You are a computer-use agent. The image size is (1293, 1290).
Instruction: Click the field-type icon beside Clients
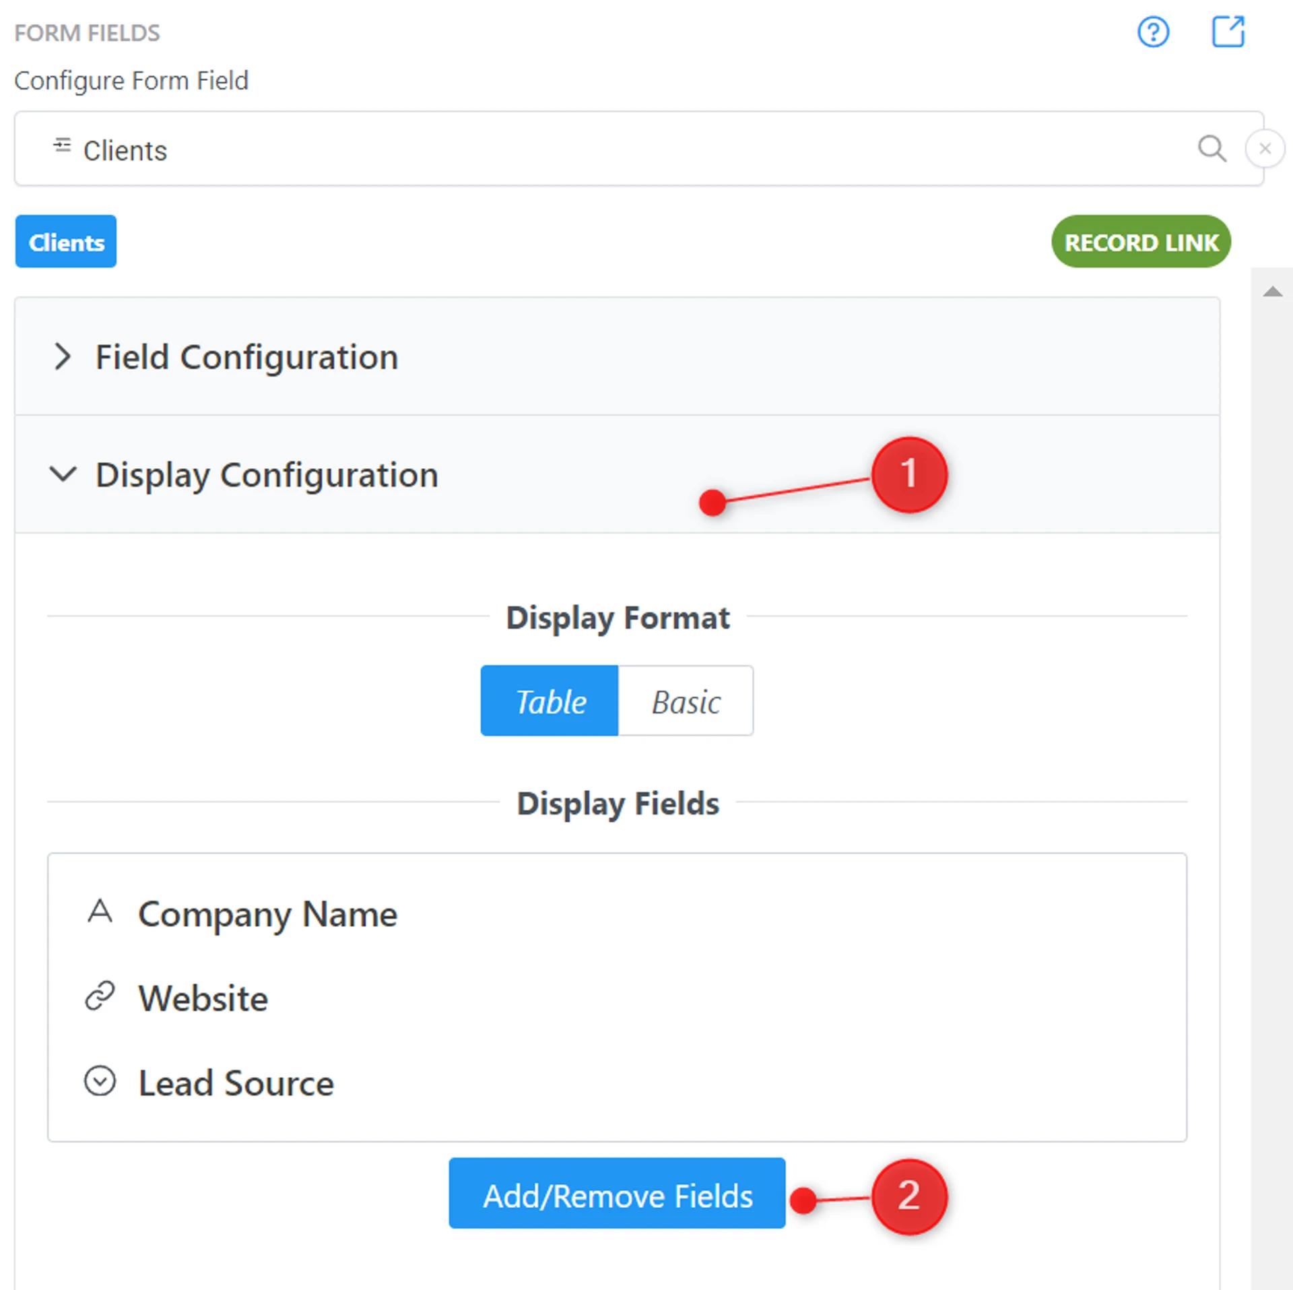pos(62,146)
